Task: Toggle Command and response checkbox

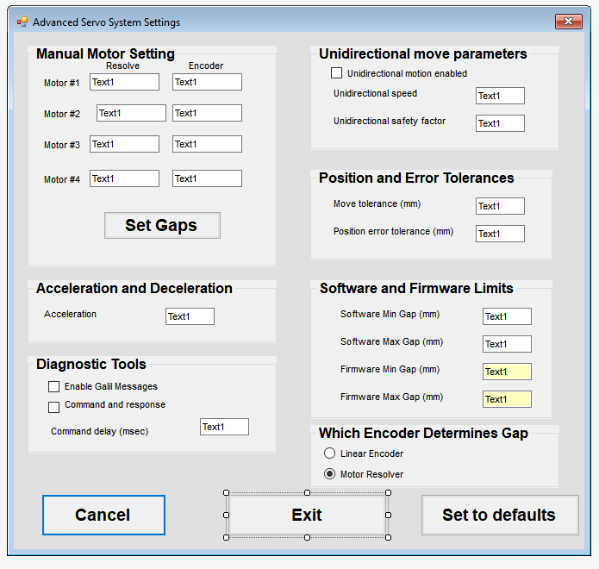Action: click(54, 406)
